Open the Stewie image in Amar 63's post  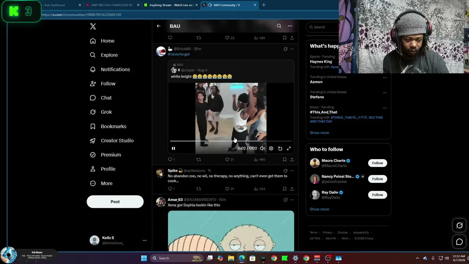click(x=231, y=231)
